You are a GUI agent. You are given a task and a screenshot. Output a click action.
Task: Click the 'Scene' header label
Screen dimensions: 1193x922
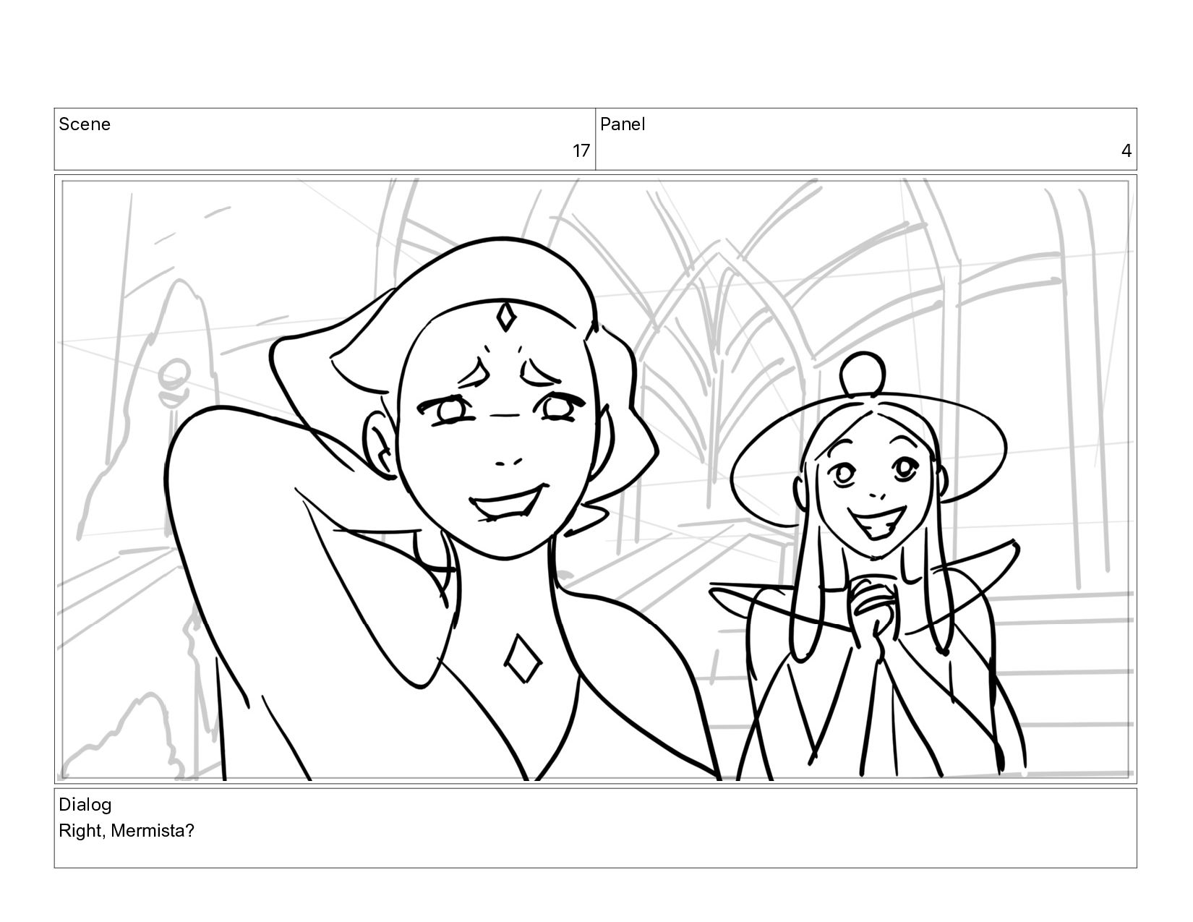click(x=85, y=124)
